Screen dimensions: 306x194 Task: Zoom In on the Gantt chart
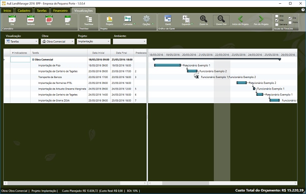203,20
